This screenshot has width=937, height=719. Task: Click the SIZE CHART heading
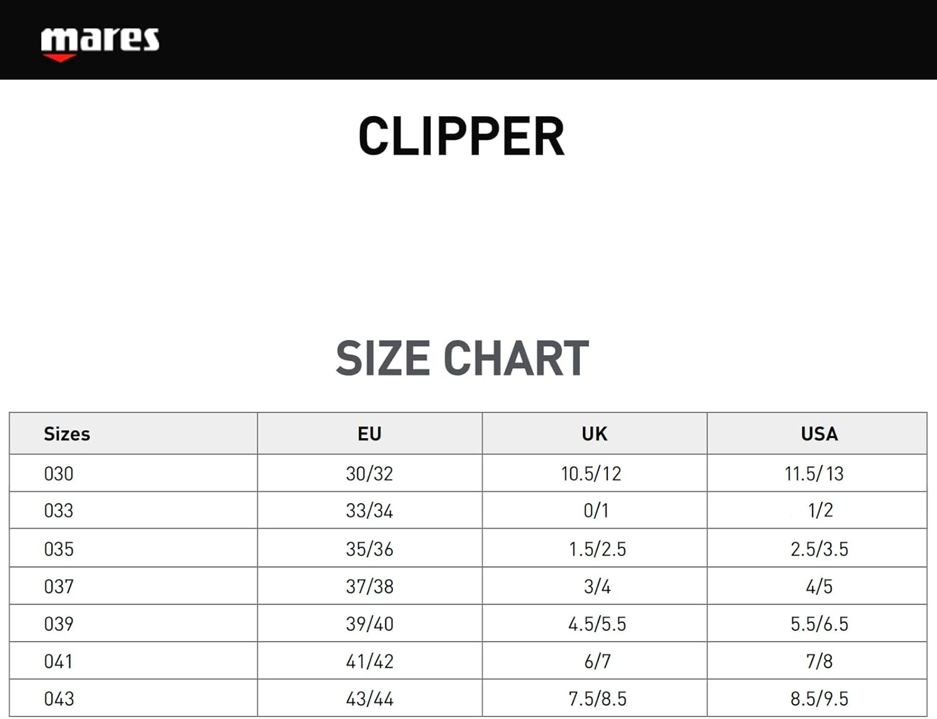(x=462, y=358)
